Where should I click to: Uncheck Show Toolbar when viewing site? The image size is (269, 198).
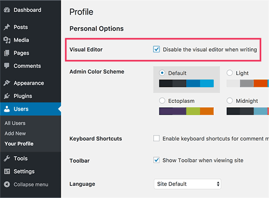157,160
